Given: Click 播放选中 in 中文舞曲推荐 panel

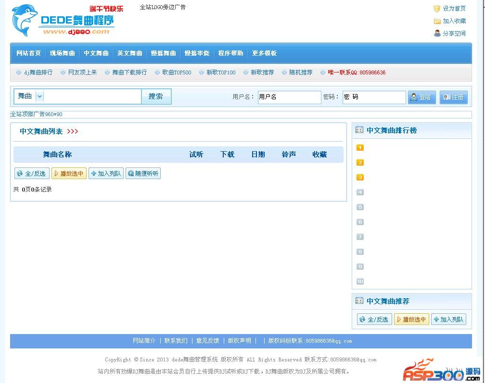Looking at the screenshot, I should coord(412,320).
